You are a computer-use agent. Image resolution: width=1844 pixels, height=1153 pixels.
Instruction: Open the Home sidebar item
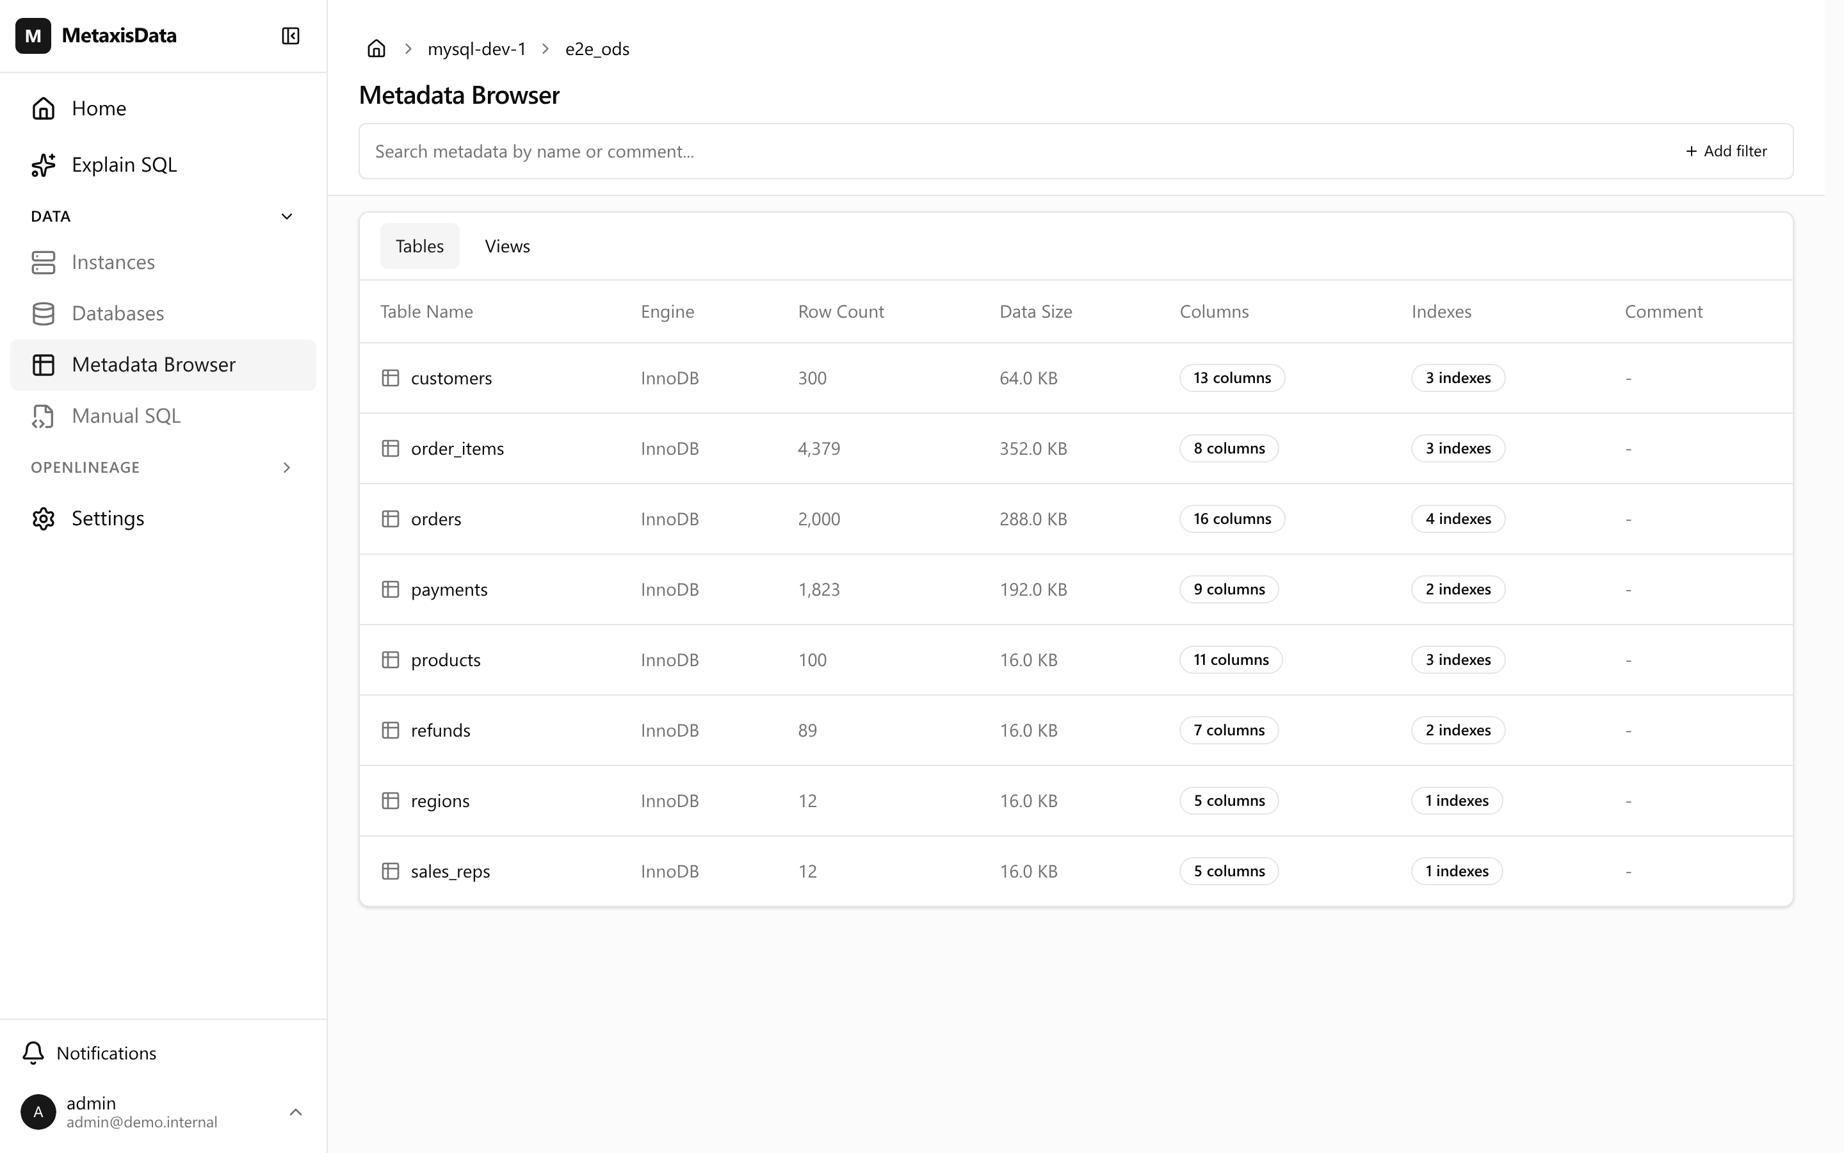tap(163, 108)
